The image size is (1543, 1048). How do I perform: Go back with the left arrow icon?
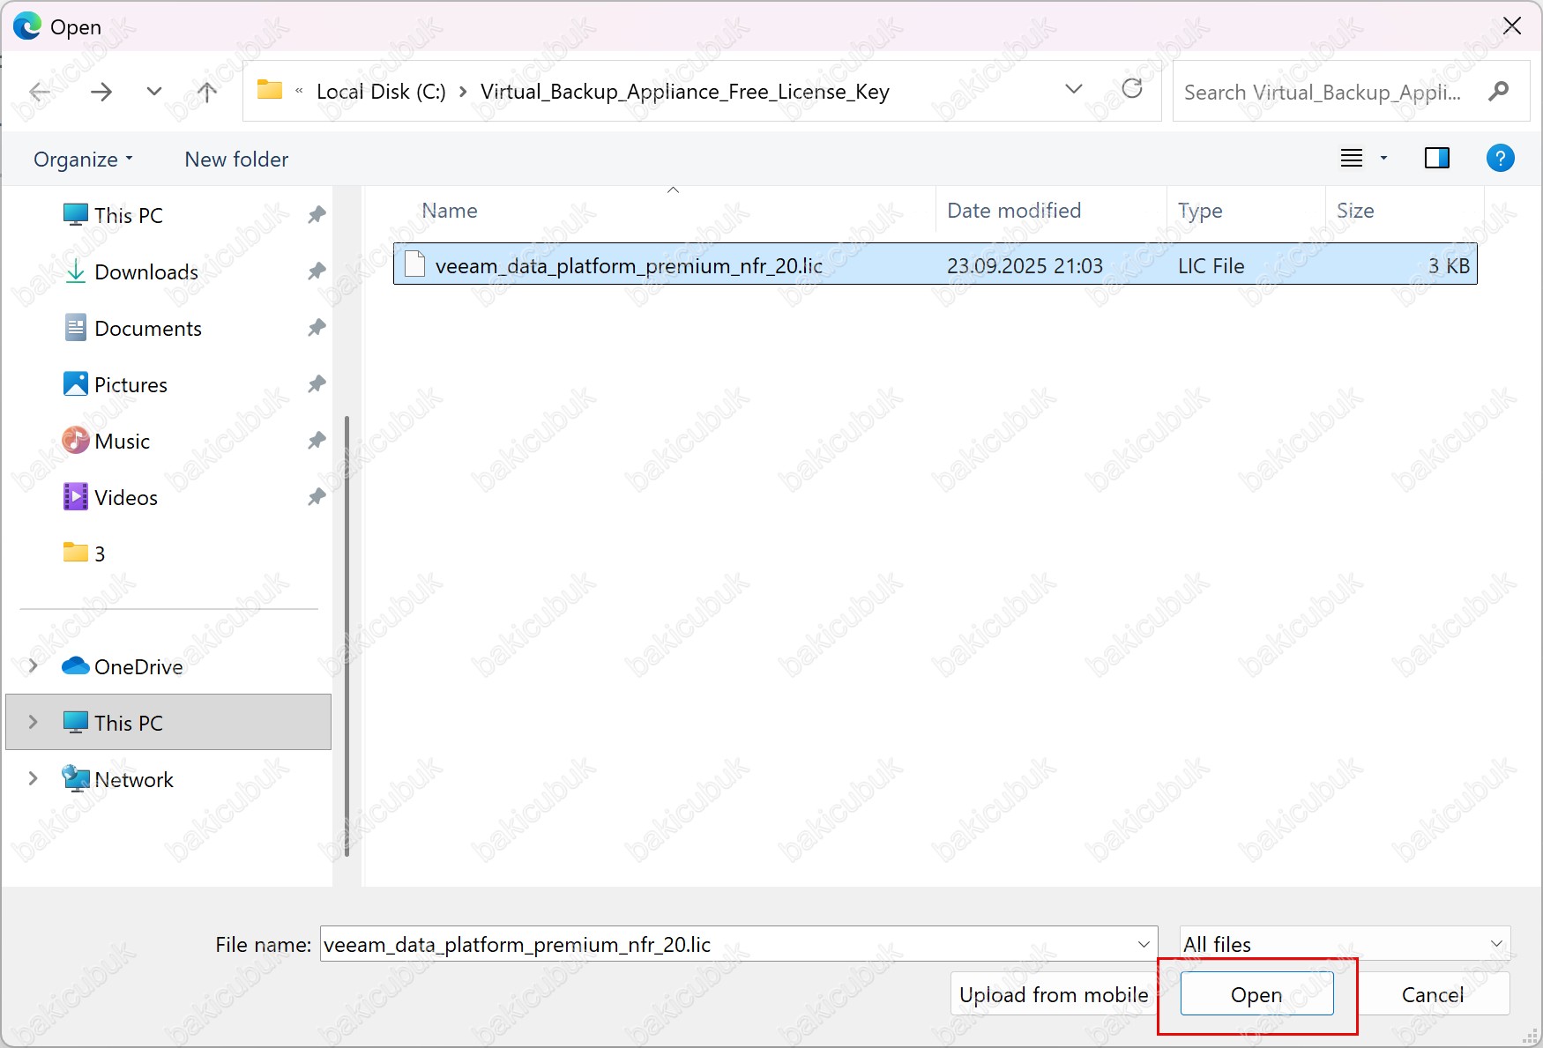click(x=40, y=92)
